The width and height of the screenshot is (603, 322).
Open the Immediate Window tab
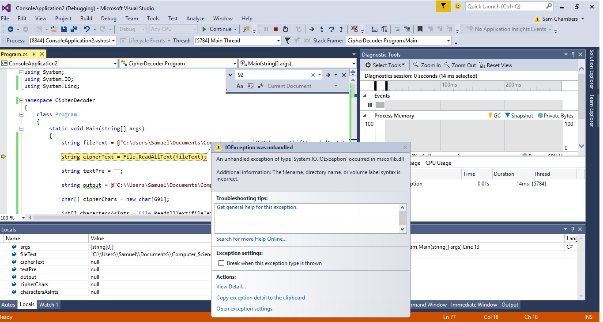[x=474, y=305]
